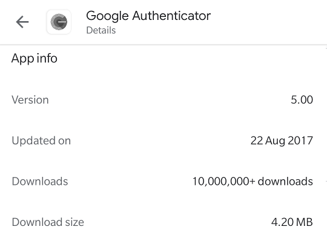This screenshot has width=327, height=241.
Task: Go back using the left arrow
Action: [x=22, y=22]
